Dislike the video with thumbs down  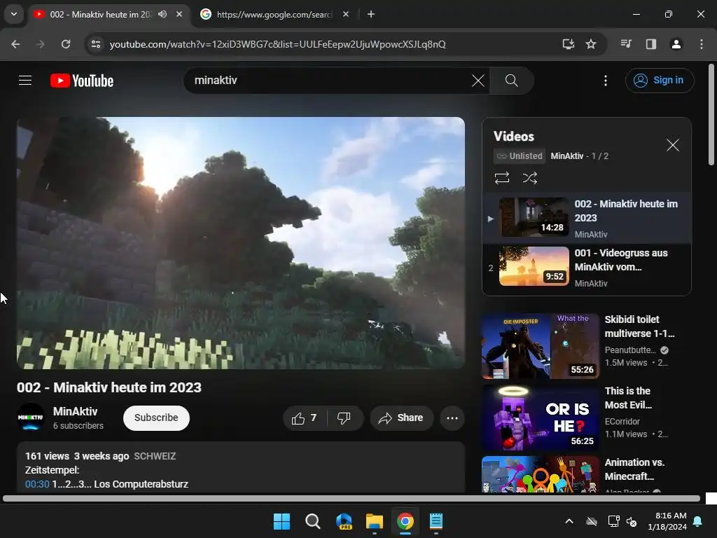coord(344,418)
